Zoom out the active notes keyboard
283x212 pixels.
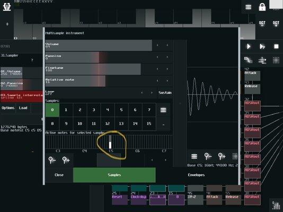[x=52, y=160]
